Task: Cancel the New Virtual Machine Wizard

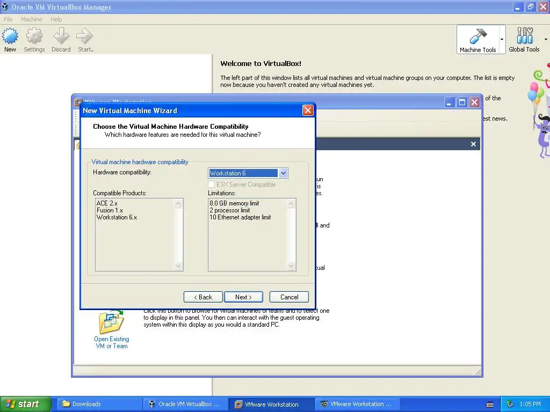Action: tap(289, 297)
